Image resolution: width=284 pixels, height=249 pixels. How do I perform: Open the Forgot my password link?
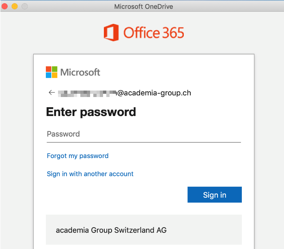[77, 156]
